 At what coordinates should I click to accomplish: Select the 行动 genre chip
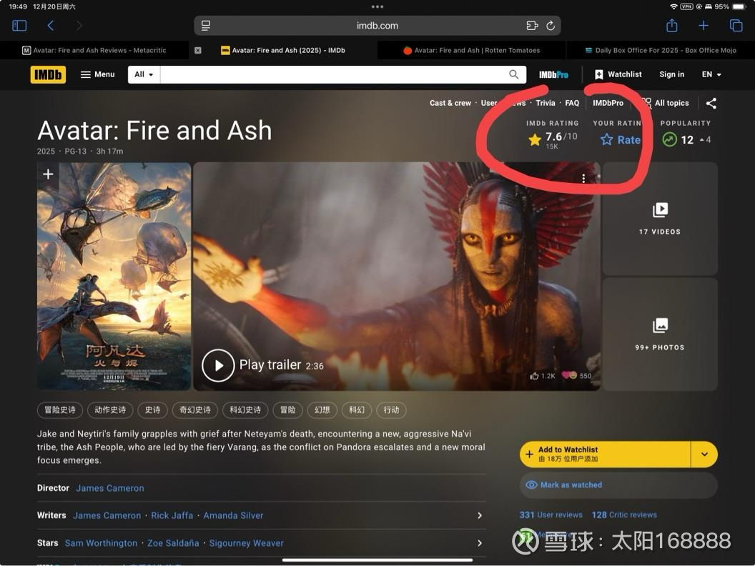coord(392,410)
